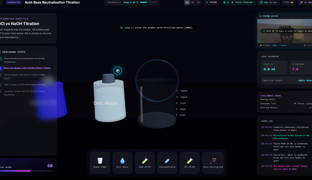Click the "Borosilicate Beaker placed" log entry
The height and width of the screenshot is (180, 312).
285,137
